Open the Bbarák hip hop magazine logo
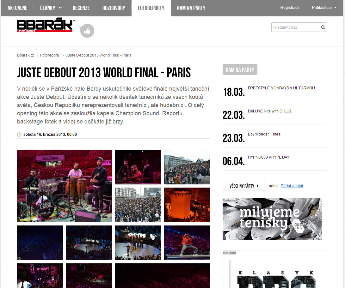Viewport: 345px width, 288px height. [46, 25]
